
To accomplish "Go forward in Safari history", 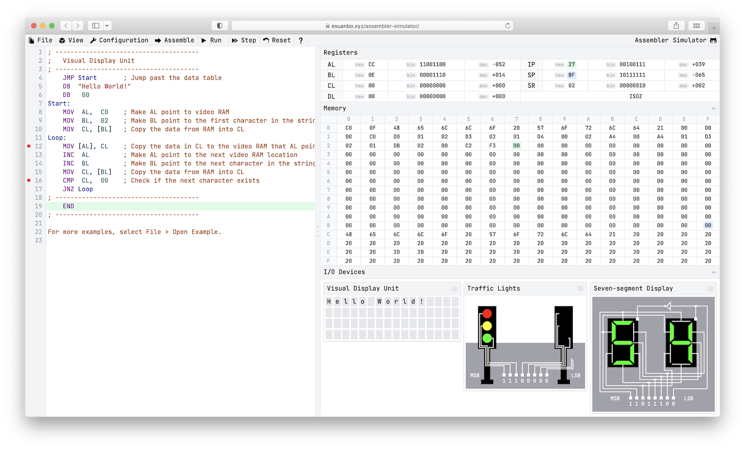I will pos(78,26).
